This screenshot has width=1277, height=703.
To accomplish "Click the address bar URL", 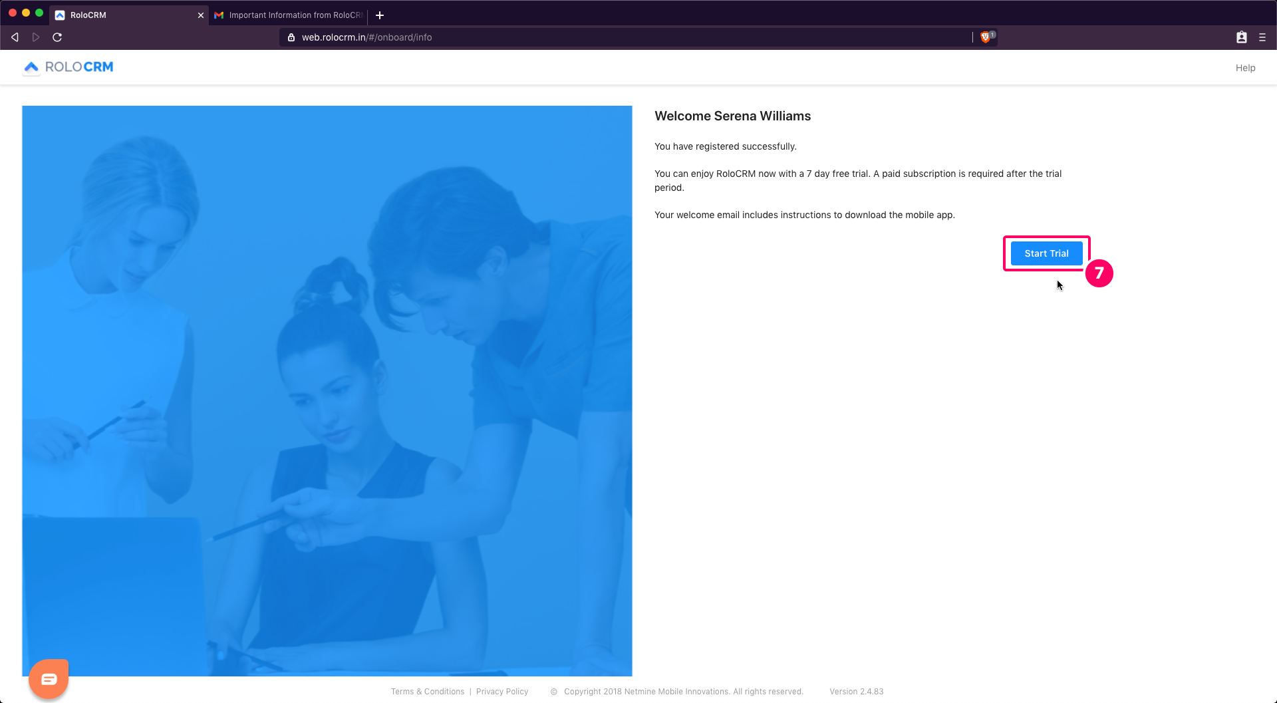I will (x=367, y=37).
